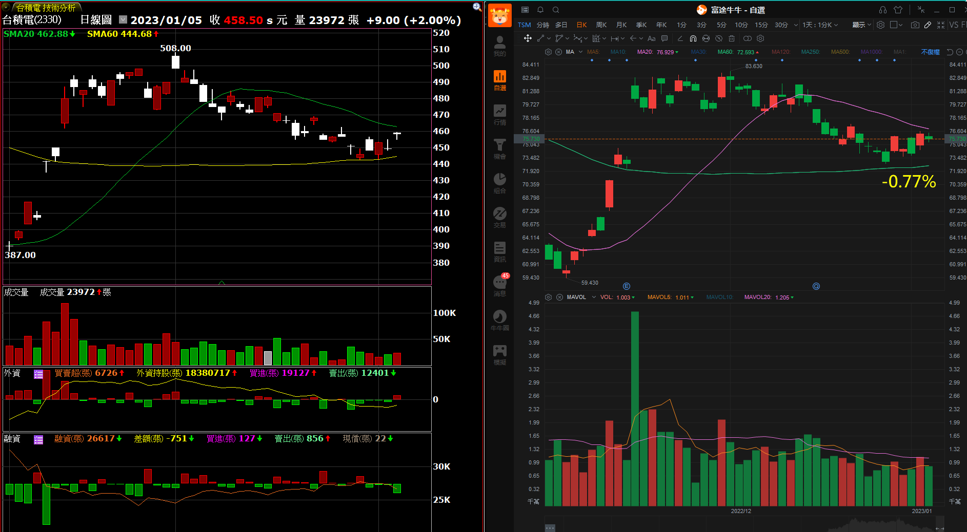Open the 我的 profile sidebar item
Screen dimensions: 967x532
click(499, 46)
